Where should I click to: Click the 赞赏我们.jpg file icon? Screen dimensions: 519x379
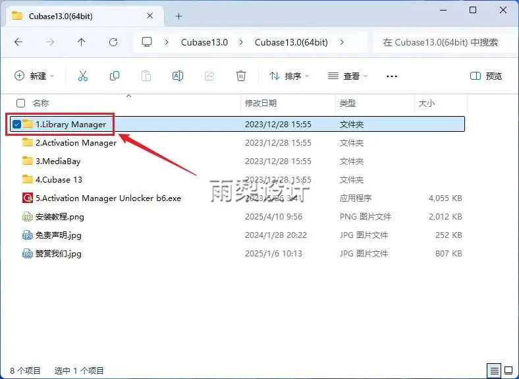28,254
